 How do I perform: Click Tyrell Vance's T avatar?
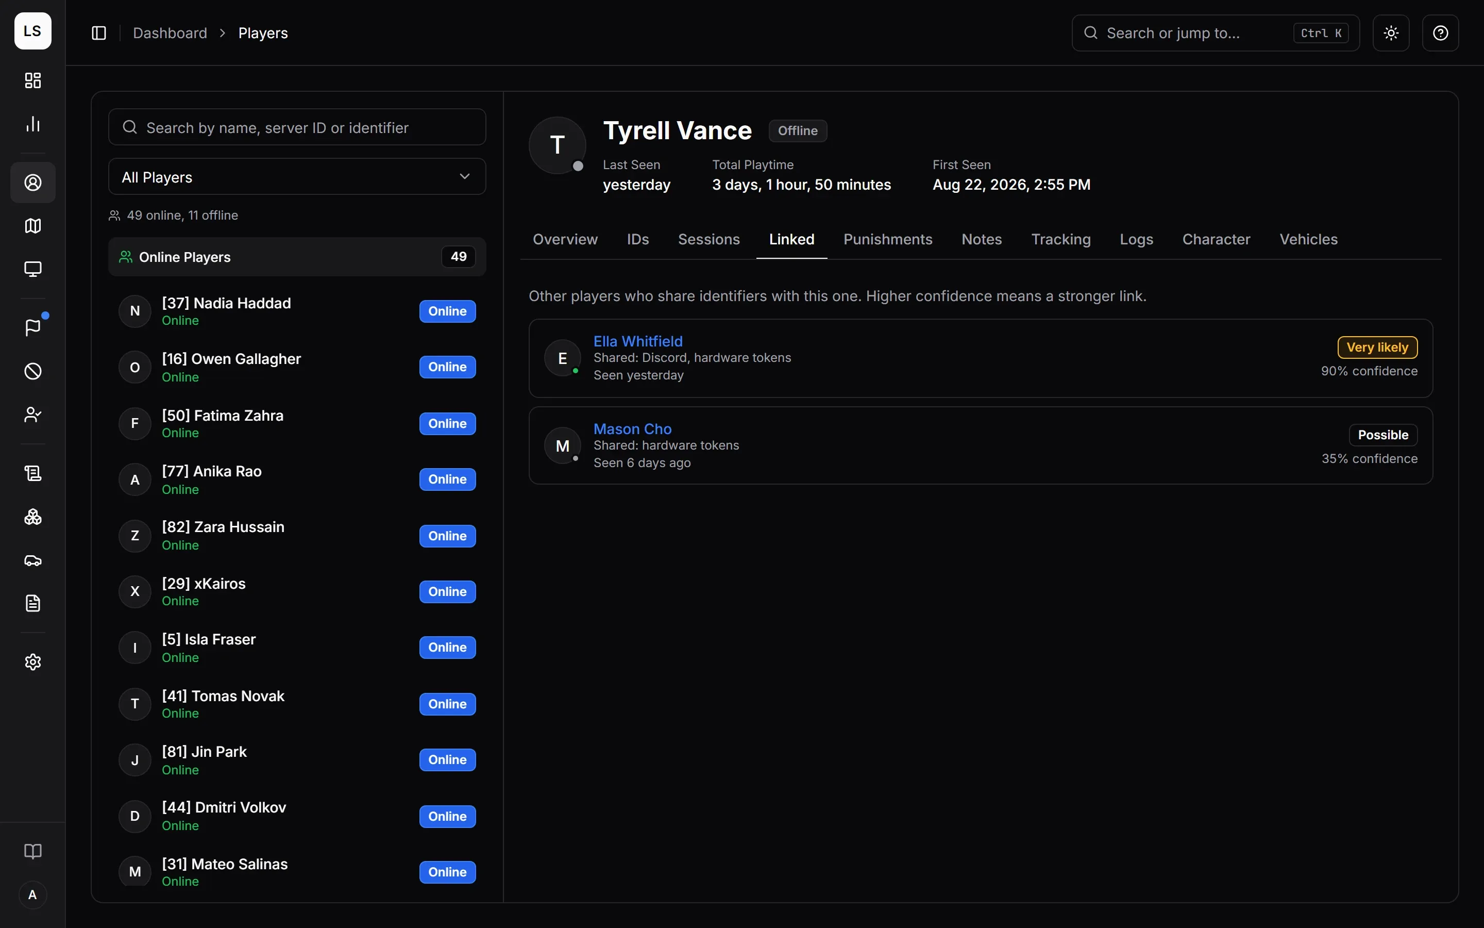click(x=558, y=145)
